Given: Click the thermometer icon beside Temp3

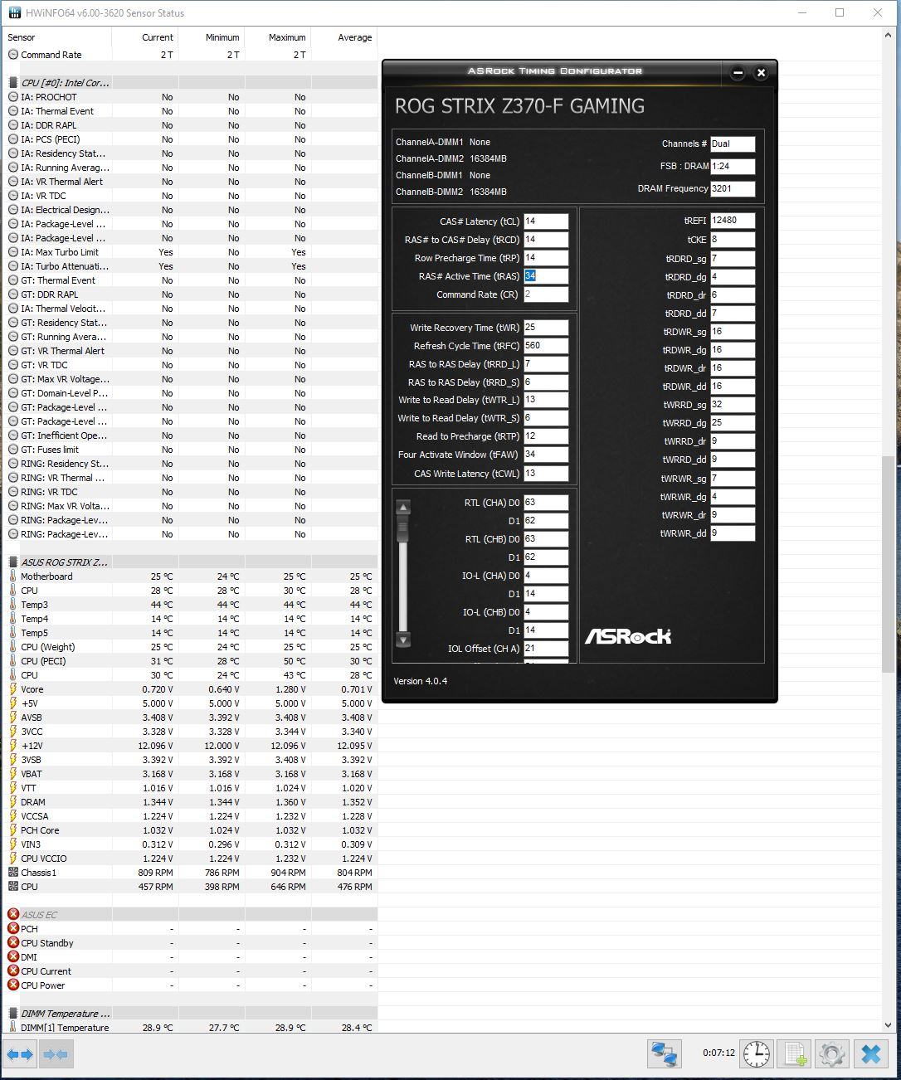Looking at the screenshot, I should pyautogui.click(x=13, y=605).
